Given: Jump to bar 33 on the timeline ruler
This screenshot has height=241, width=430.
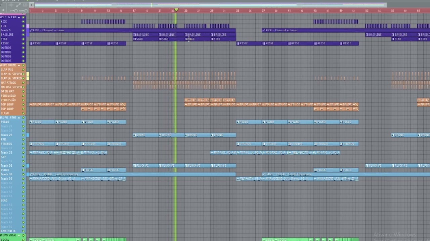Looking at the screenshot, I should [x=237, y=11].
